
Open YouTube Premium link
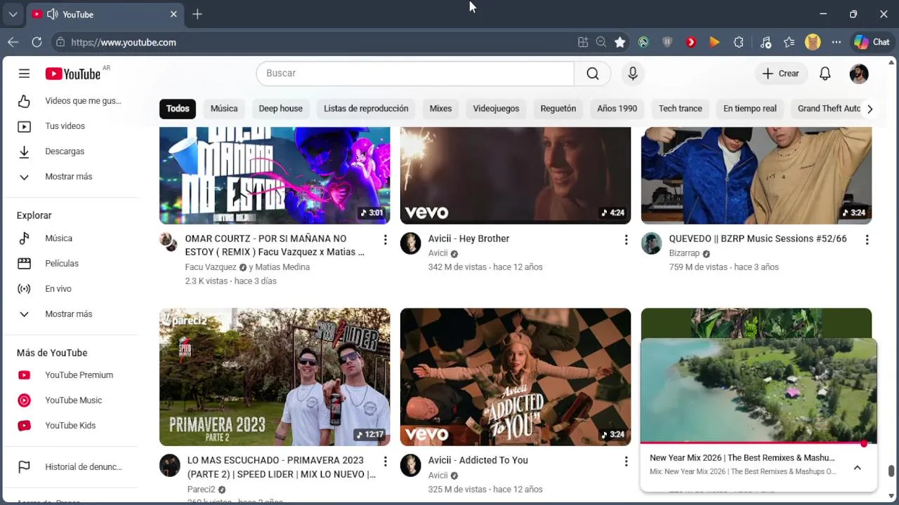(71, 375)
